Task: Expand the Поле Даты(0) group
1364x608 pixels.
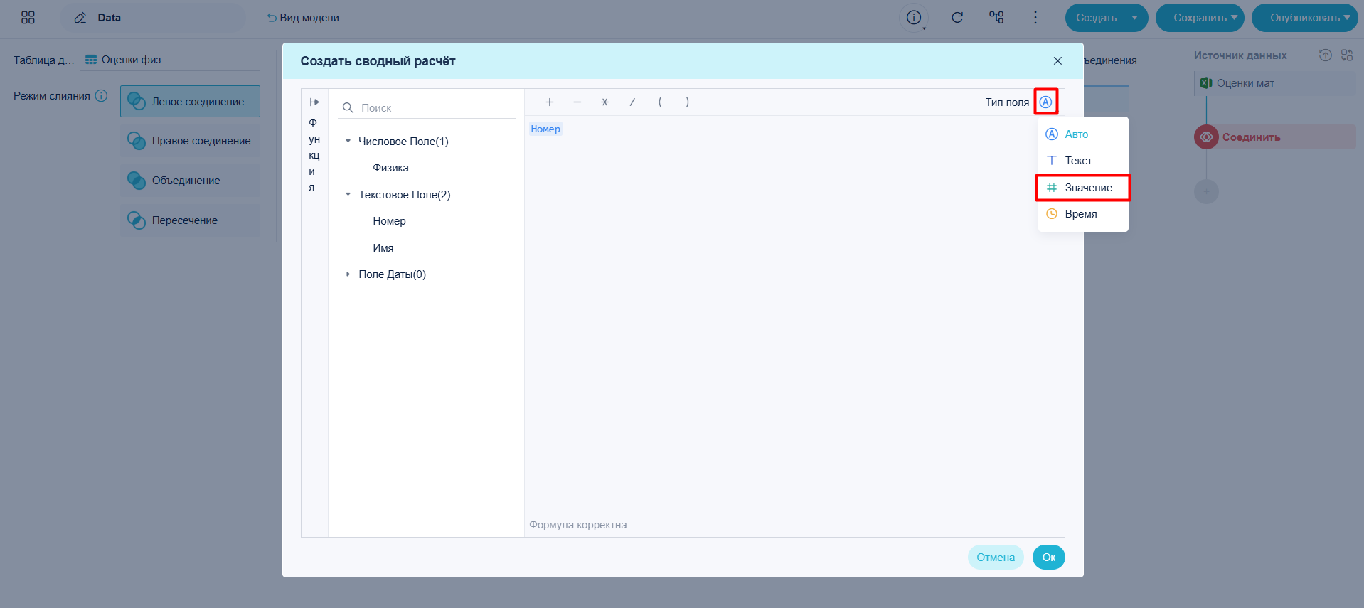Action: point(348,274)
